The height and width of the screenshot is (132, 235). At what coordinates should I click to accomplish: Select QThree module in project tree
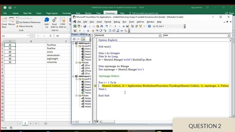click(87, 71)
